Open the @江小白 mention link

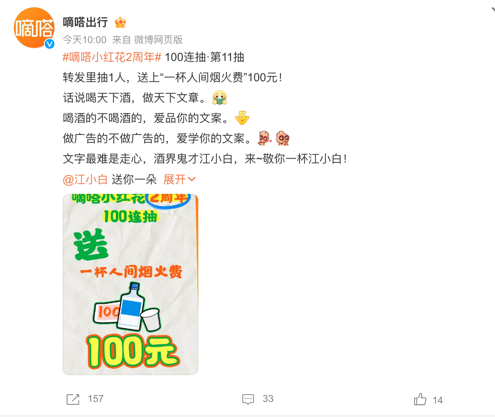point(85,179)
